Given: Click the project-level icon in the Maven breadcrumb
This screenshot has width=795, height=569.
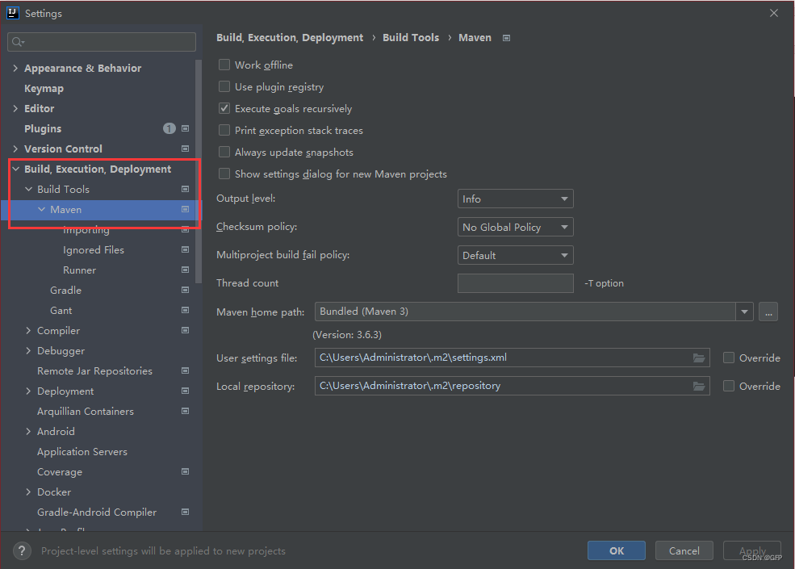Looking at the screenshot, I should [x=506, y=38].
